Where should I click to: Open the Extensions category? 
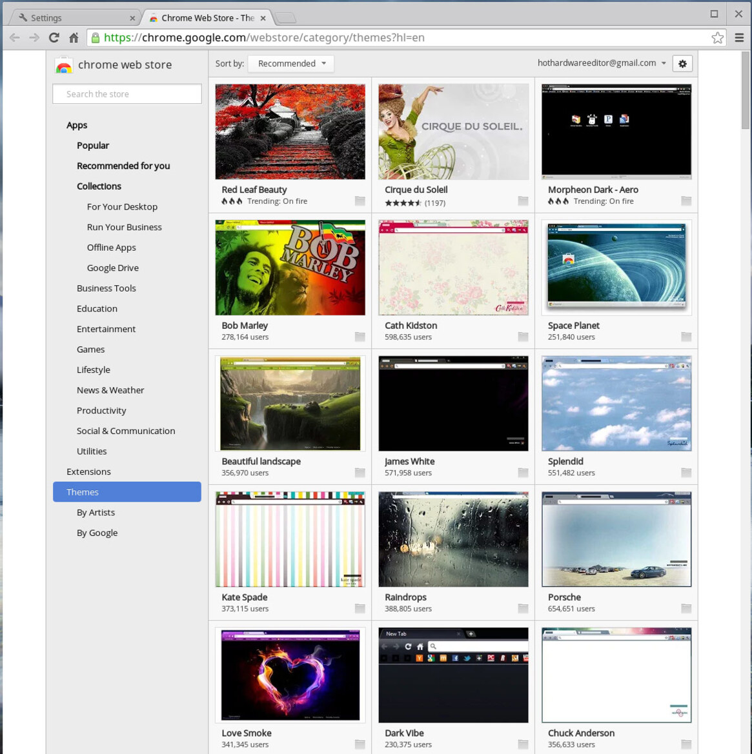pyautogui.click(x=88, y=471)
